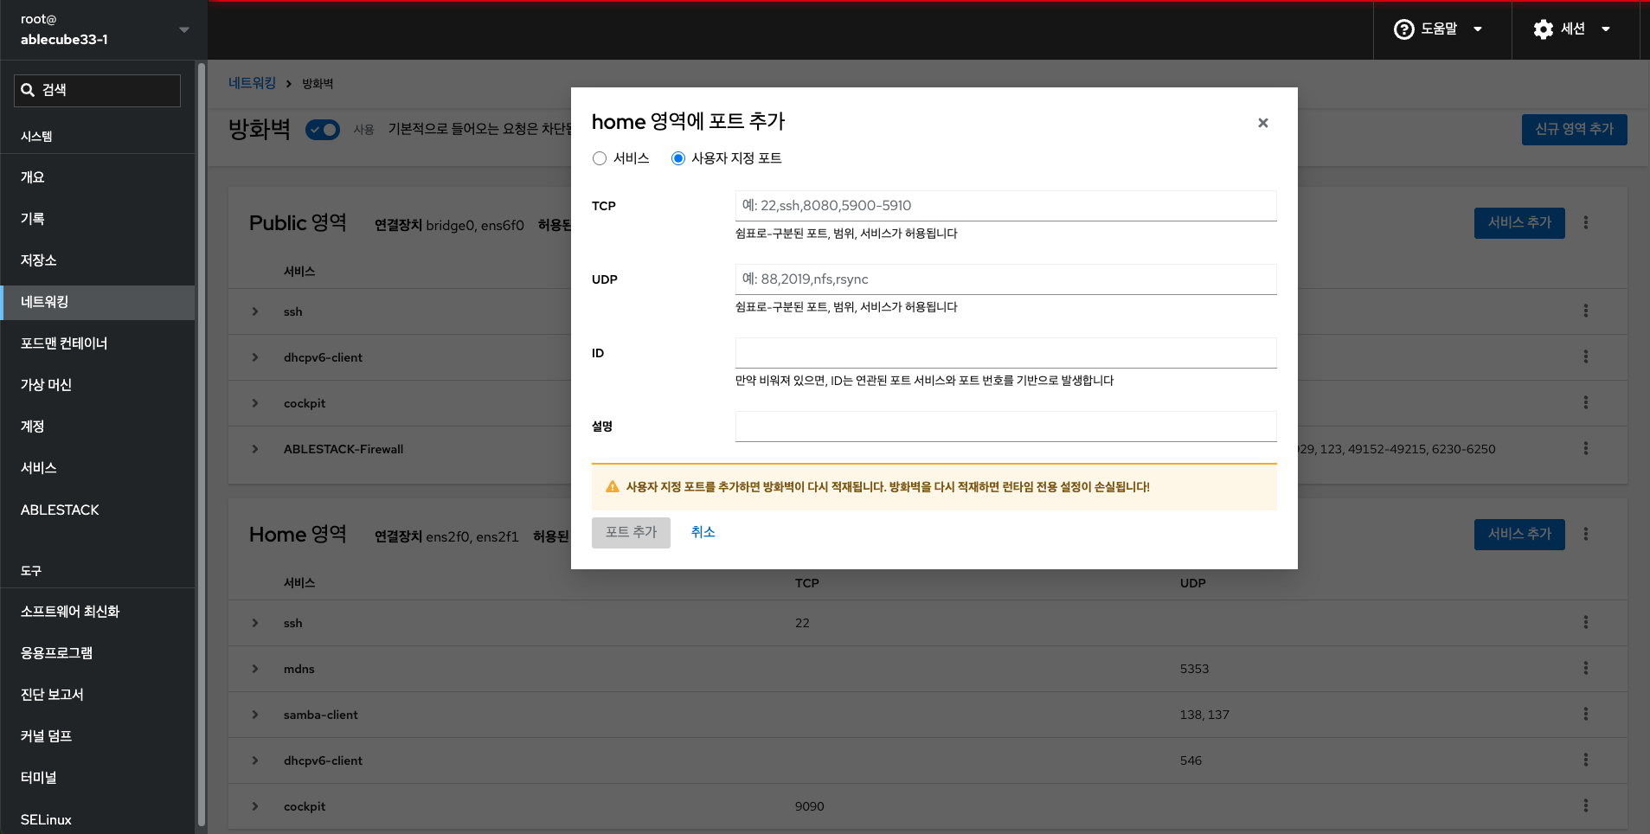This screenshot has height=834, width=1650.
Task: Open kebab menu for samba-client row
Action: click(x=1585, y=714)
